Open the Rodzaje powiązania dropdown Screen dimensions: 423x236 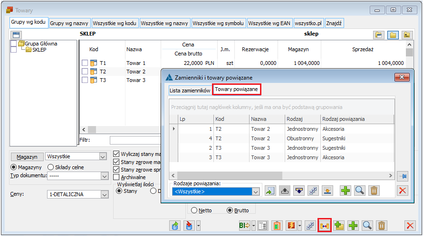point(256,191)
